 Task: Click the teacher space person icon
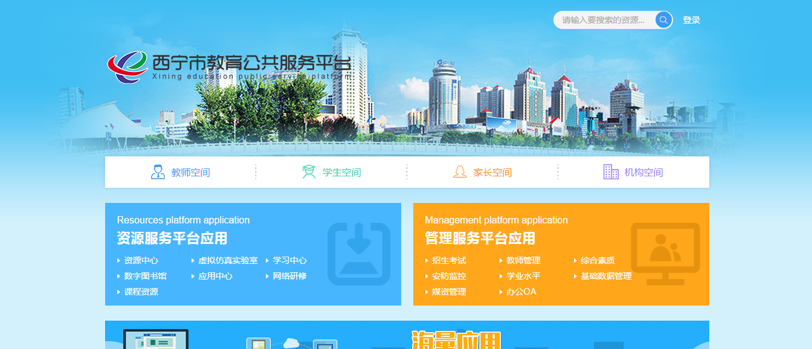click(158, 172)
